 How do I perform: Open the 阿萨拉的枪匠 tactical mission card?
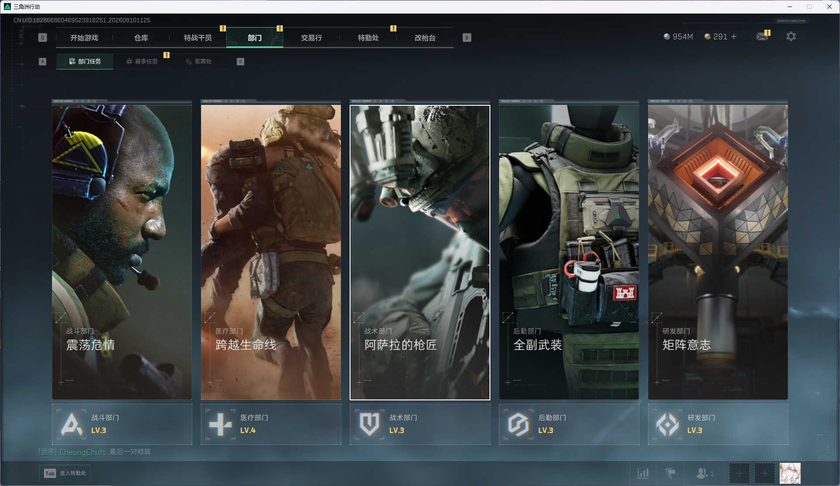(420, 252)
